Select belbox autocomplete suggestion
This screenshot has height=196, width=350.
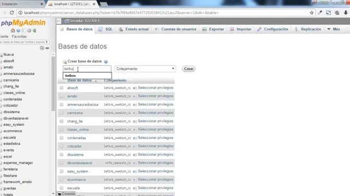[x=87, y=76]
